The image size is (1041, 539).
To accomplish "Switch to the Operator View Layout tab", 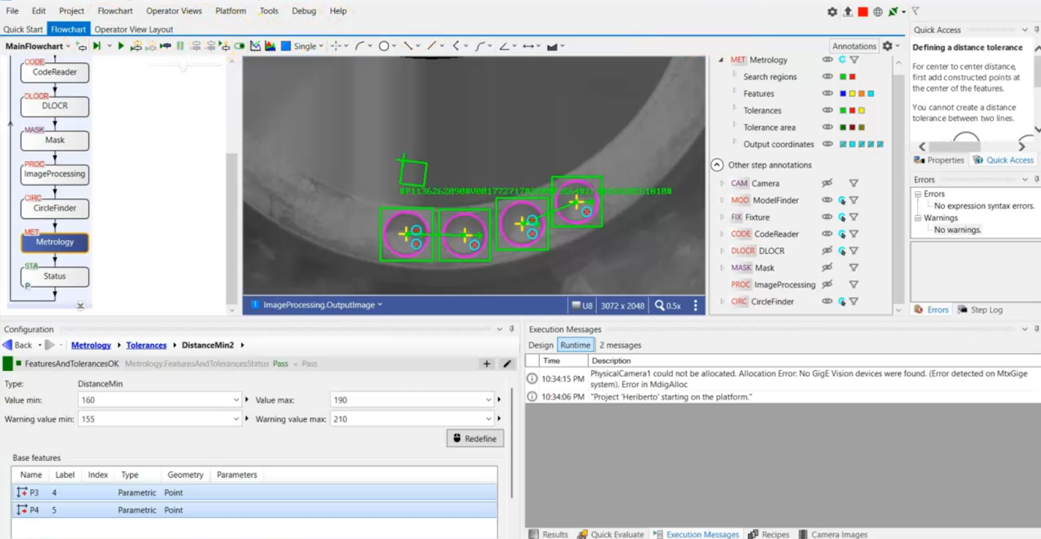I will pyautogui.click(x=133, y=29).
